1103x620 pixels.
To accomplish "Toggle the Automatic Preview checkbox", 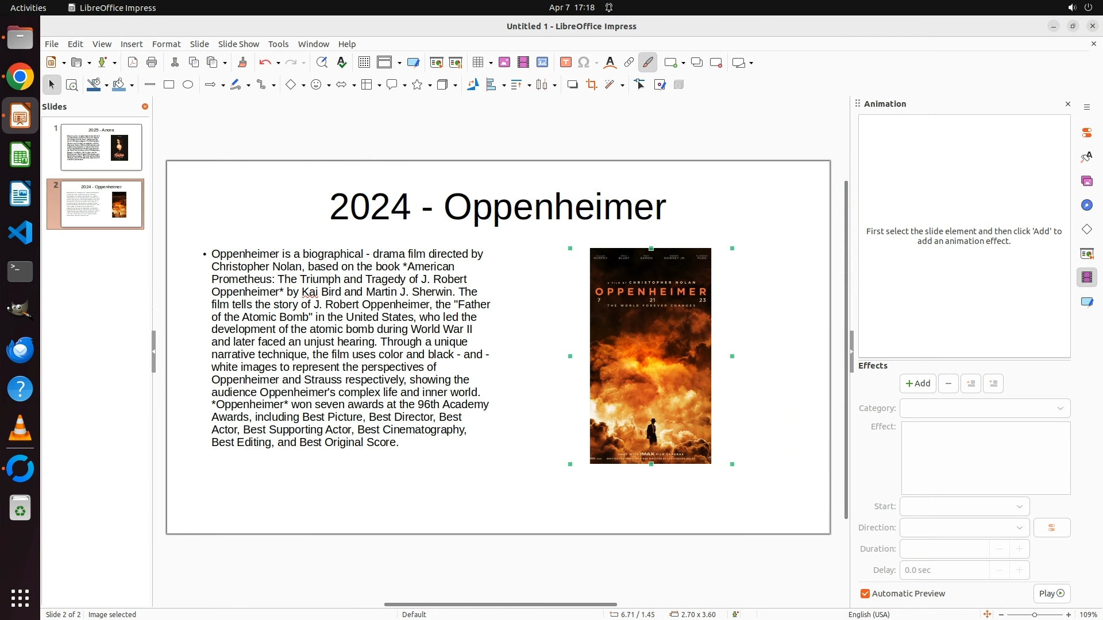I will click(x=865, y=594).
